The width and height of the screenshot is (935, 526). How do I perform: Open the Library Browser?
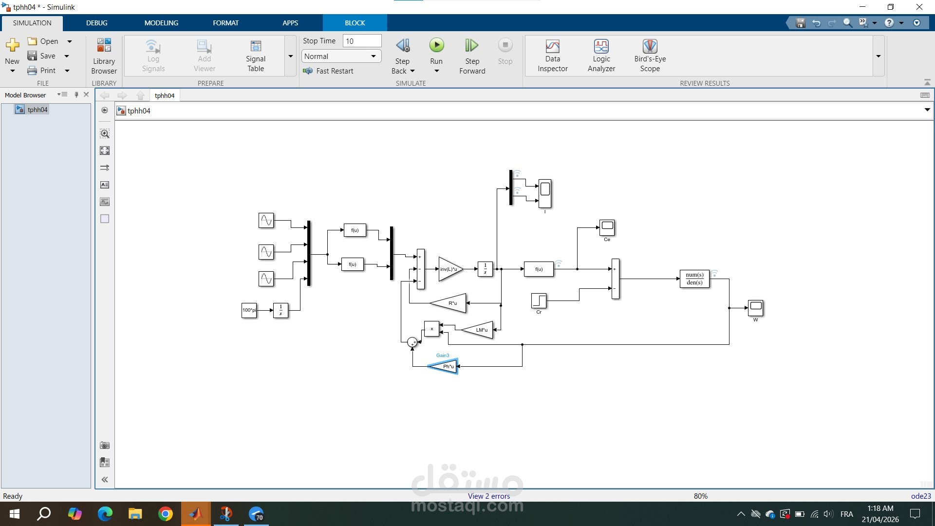(104, 55)
